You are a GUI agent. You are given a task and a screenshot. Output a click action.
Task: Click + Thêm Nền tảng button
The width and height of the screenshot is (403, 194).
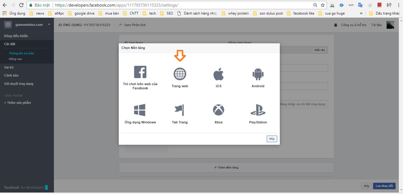click(x=226, y=168)
